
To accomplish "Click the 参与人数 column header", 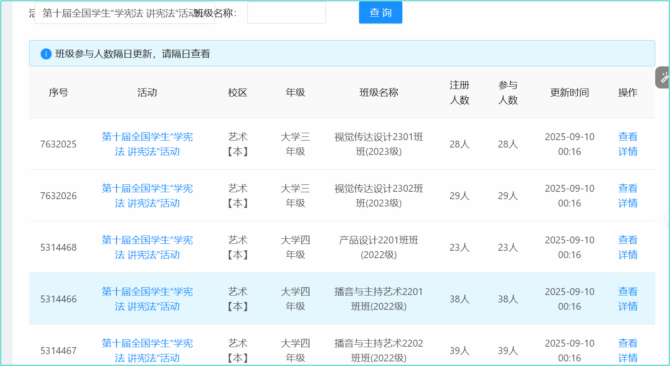I will [x=508, y=93].
